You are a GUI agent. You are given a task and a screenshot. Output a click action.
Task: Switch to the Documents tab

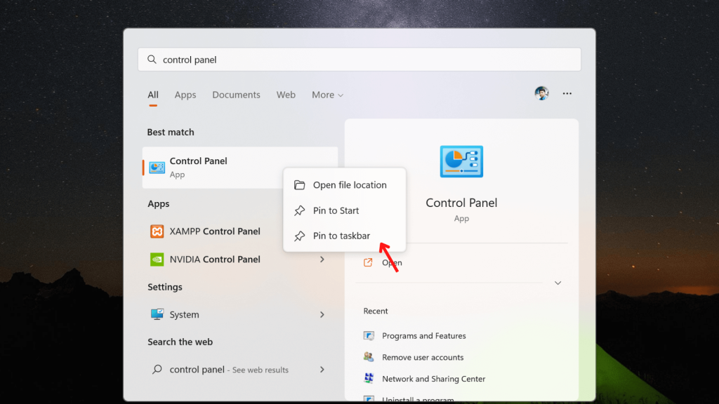pyautogui.click(x=236, y=95)
